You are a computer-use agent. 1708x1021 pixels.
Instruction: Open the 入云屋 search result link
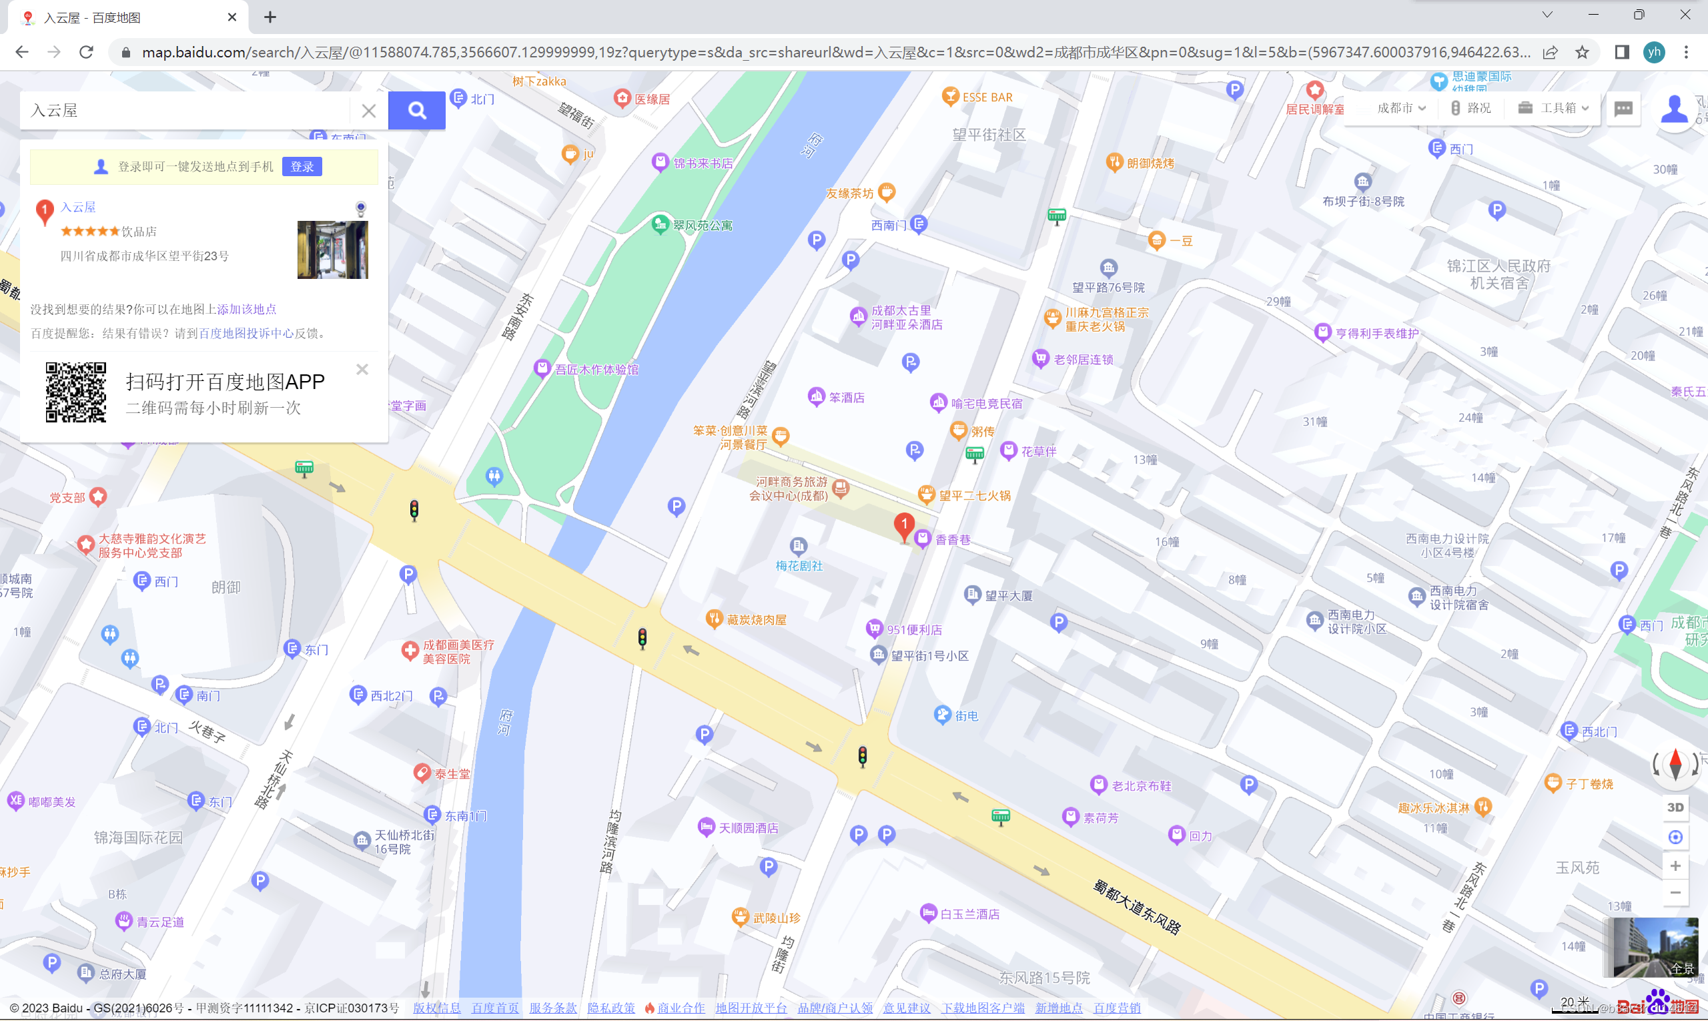[78, 207]
